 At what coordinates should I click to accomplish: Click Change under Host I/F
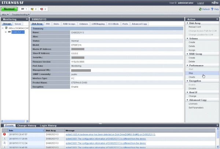tap(192, 96)
